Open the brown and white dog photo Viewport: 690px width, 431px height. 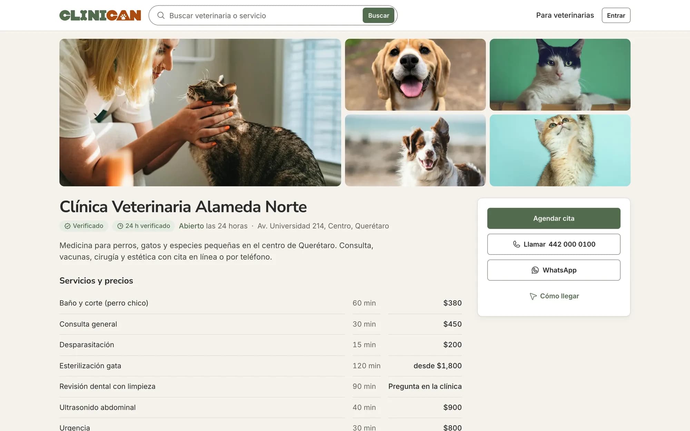[x=415, y=150]
